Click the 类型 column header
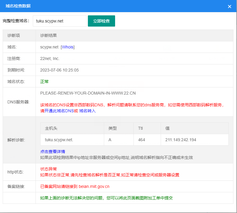This screenshot has height=213, width=237. tap(112, 129)
